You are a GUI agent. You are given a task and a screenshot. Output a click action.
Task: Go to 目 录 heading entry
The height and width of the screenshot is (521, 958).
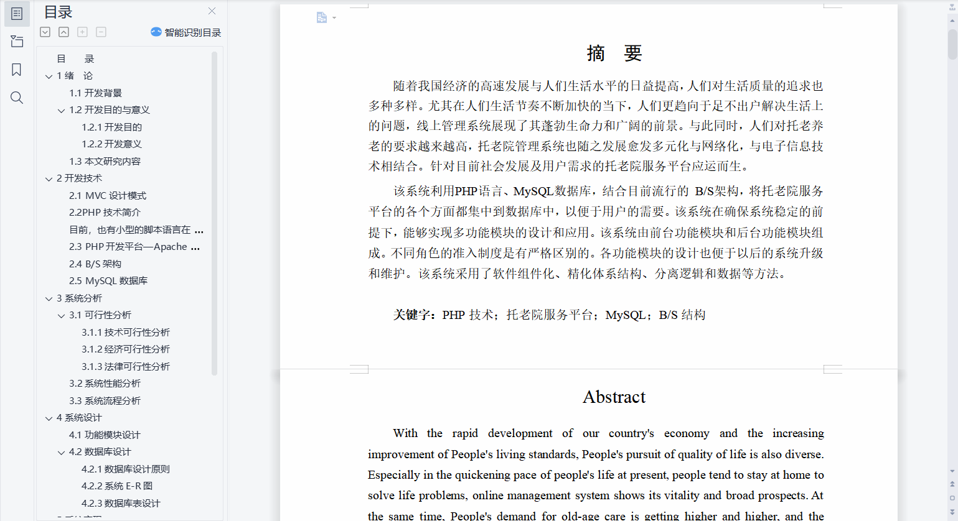(75, 59)
